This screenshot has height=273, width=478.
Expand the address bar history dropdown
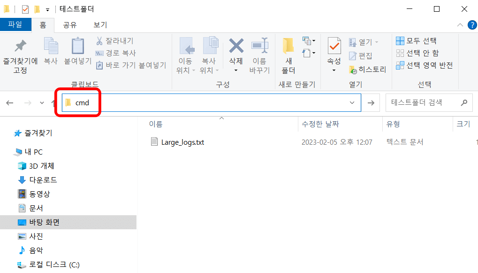coord(352,102)
